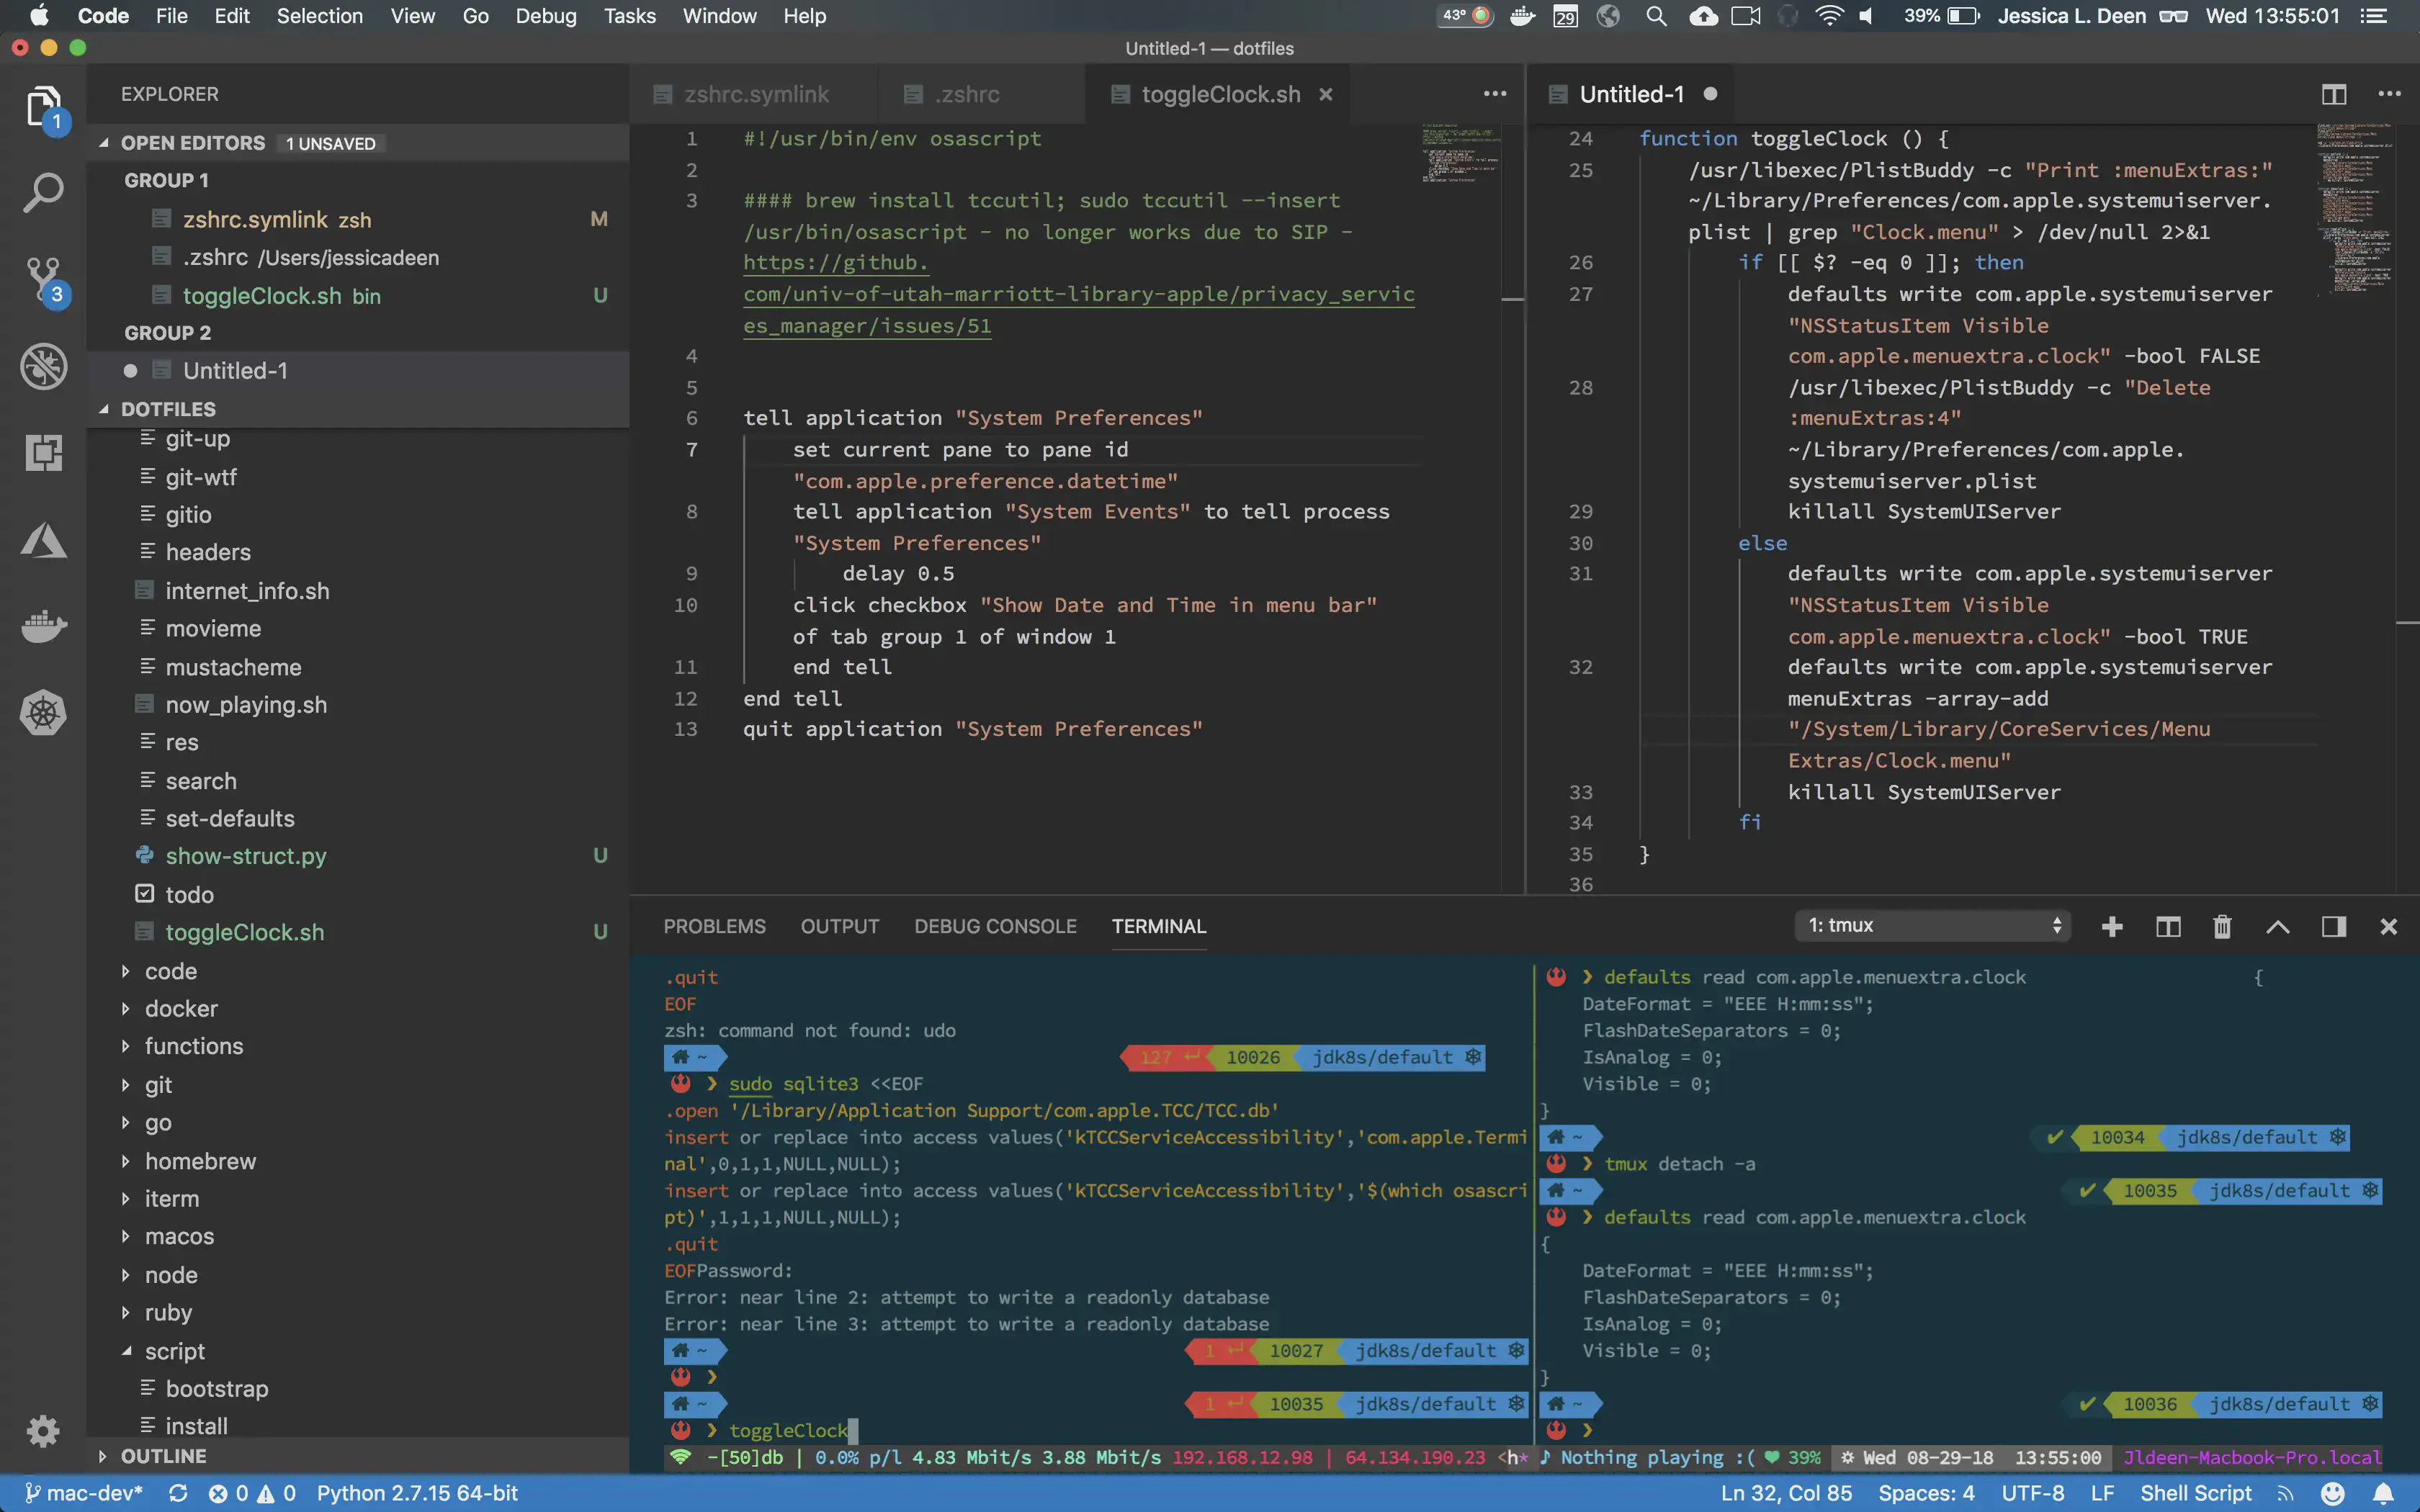The width and height of the screenshot is (2420, 1512).
Task: Open the Debug menu in the menu bar
Action: (x=546, y=16)
